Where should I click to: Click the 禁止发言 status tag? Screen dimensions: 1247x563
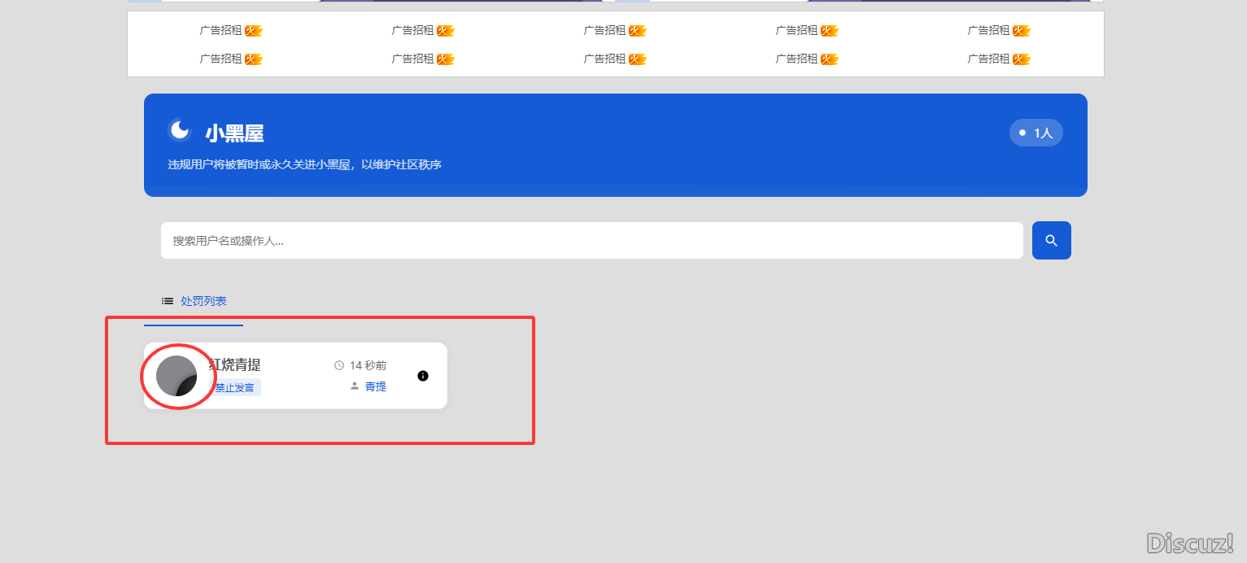[234, 387]
